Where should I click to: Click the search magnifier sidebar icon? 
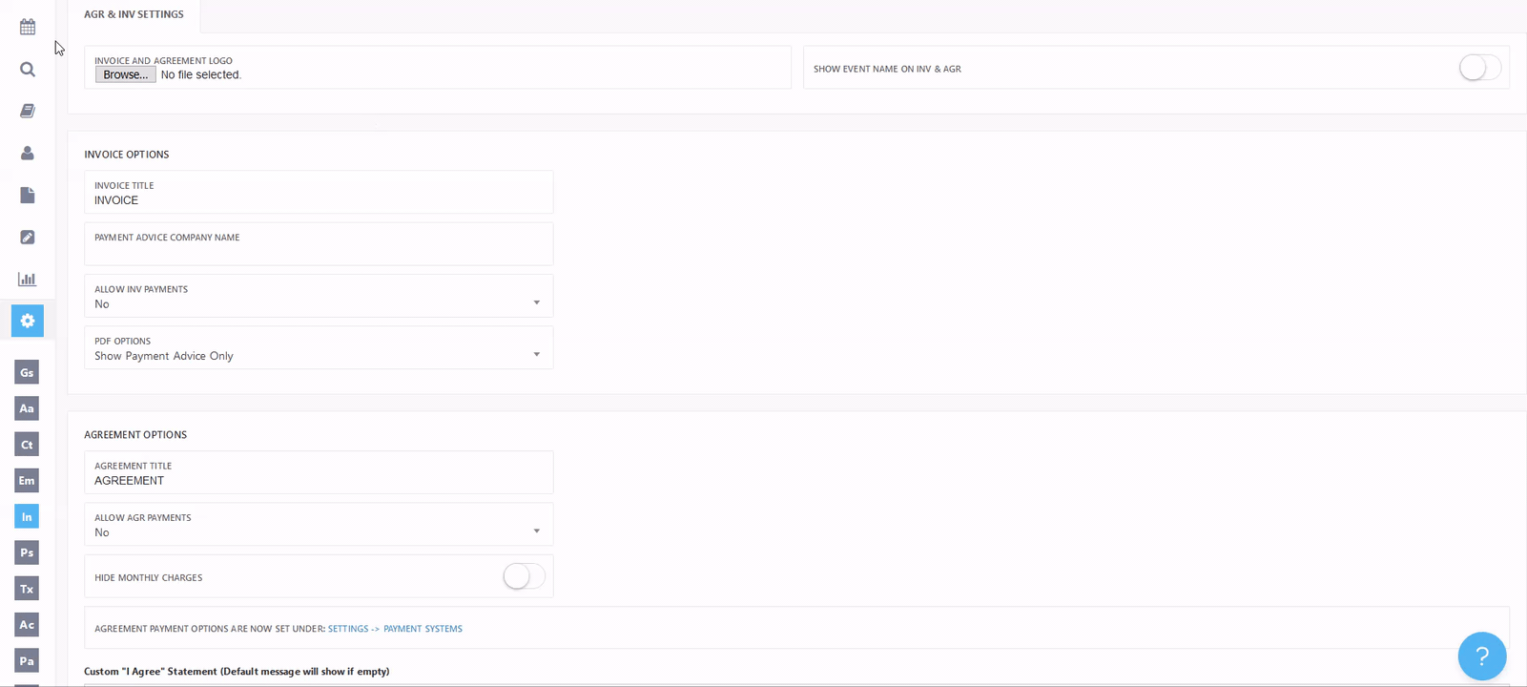tap(28, 69)
